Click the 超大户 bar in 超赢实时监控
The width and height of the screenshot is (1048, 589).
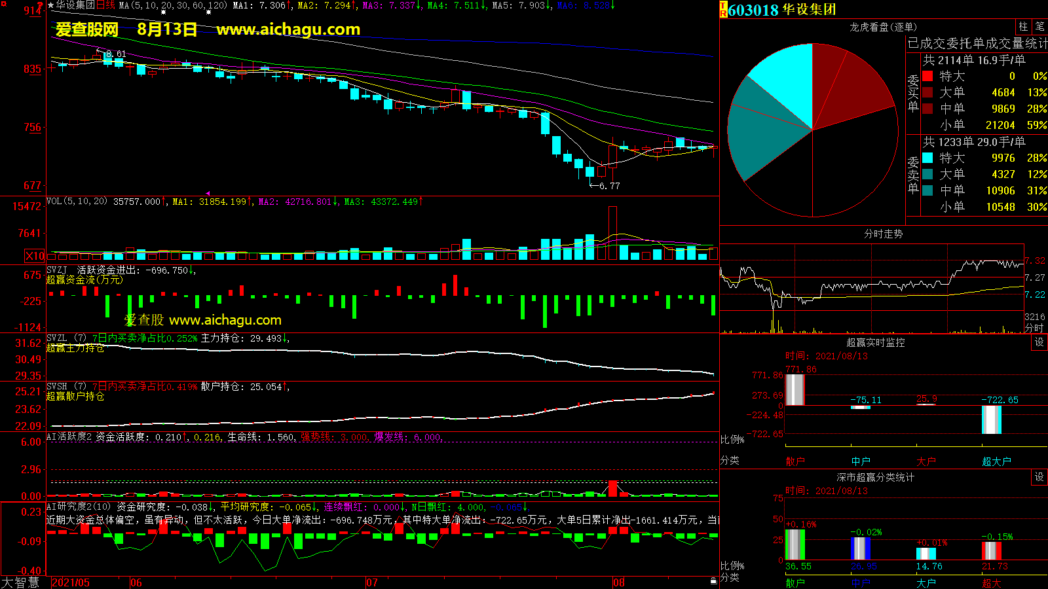tap(991, 419)
